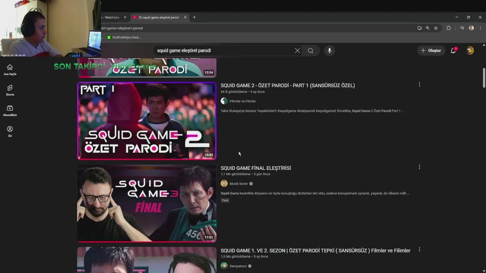Visit the Murat Soner channel name
This screenshot has height=273, width=486.
click(x=238, y=184)
